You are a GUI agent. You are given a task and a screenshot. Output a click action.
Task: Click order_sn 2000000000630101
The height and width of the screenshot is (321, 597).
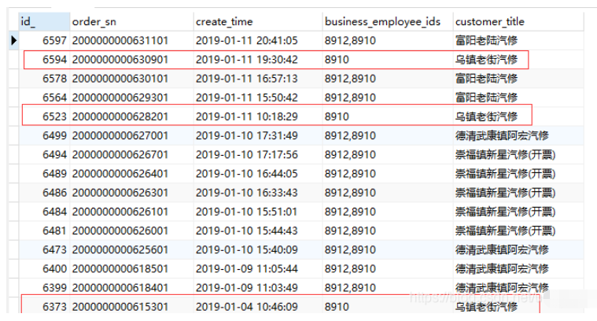coord(120,79)
